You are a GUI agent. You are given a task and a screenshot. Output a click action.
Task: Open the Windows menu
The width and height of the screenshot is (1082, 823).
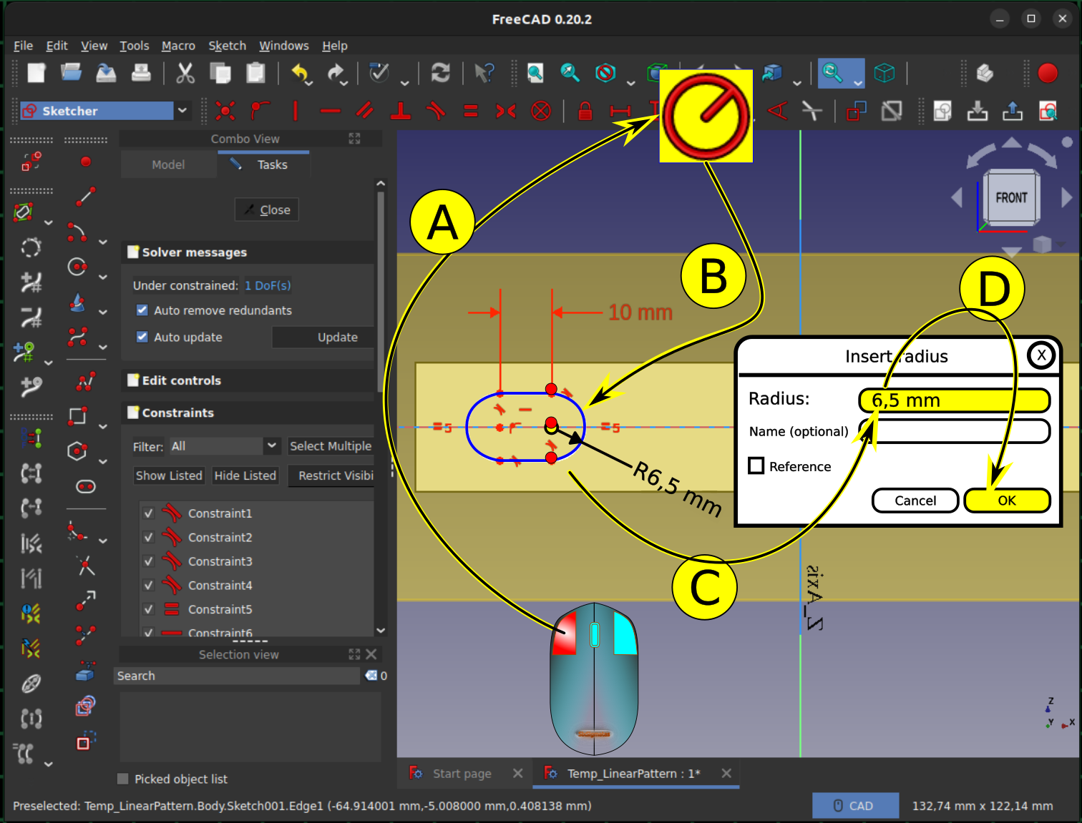point(283,46)
